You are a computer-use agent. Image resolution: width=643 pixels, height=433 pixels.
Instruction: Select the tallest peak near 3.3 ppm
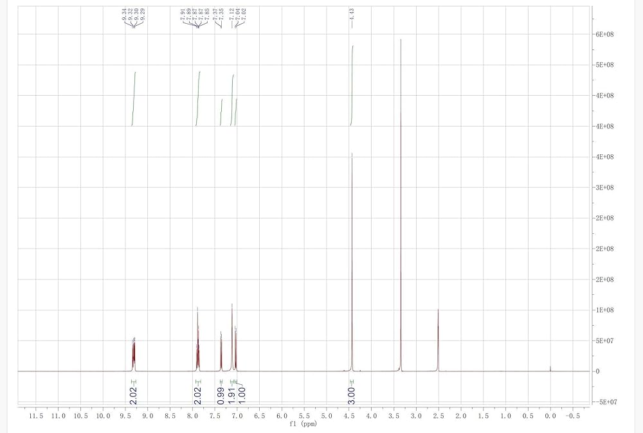pyautogui.click(x=401, y=193)
